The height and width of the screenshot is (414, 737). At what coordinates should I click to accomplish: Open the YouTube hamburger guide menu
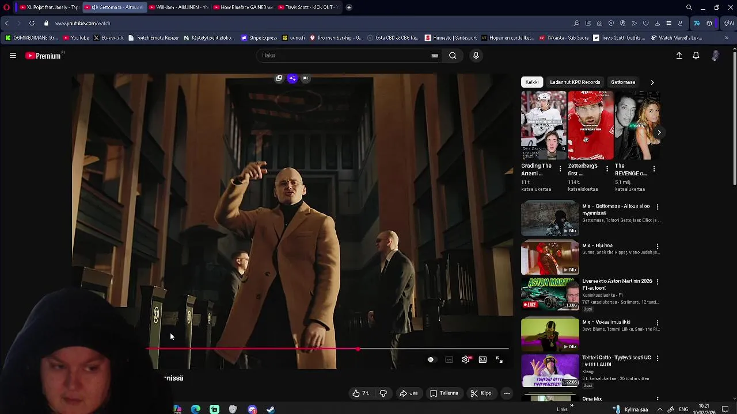(x=13, y=56)
